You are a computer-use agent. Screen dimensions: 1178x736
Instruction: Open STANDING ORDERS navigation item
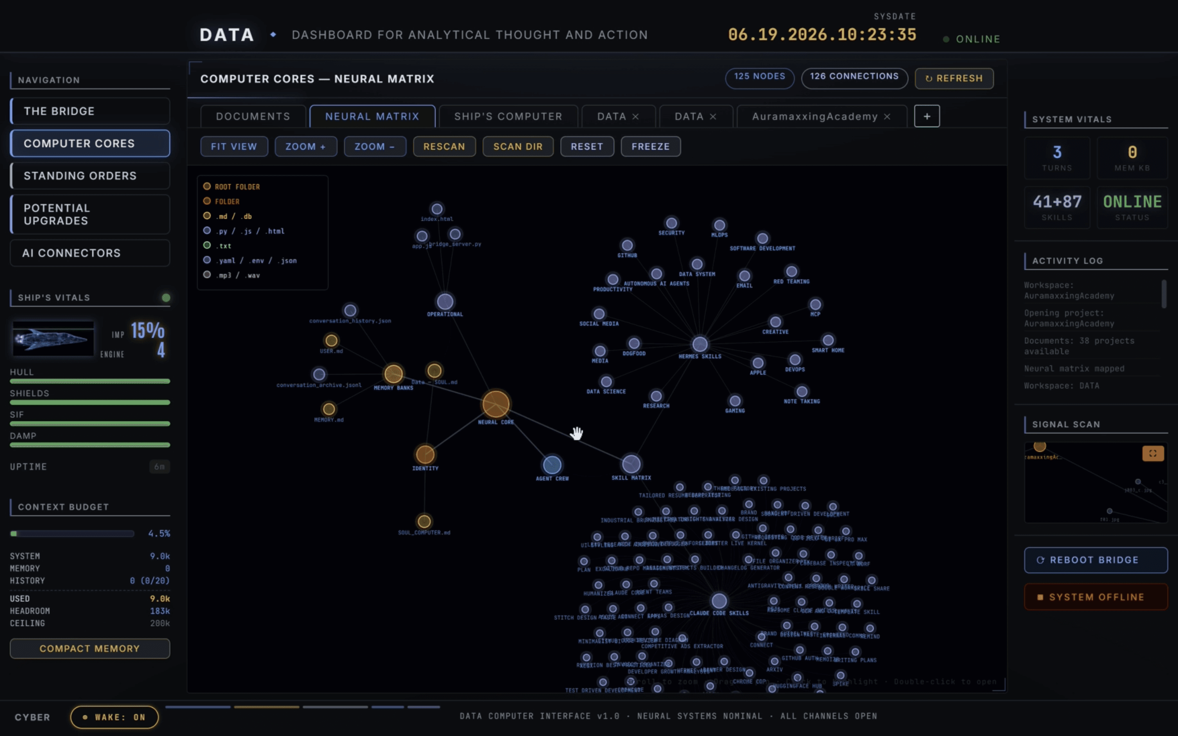[x=90, y=176]
